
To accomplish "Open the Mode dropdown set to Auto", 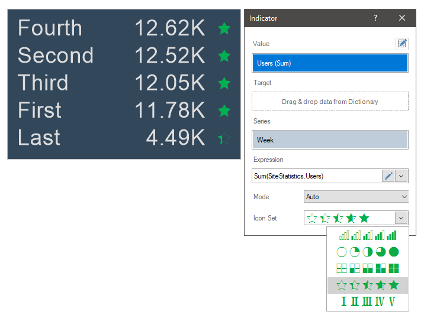I will click(x=356, y=197).
